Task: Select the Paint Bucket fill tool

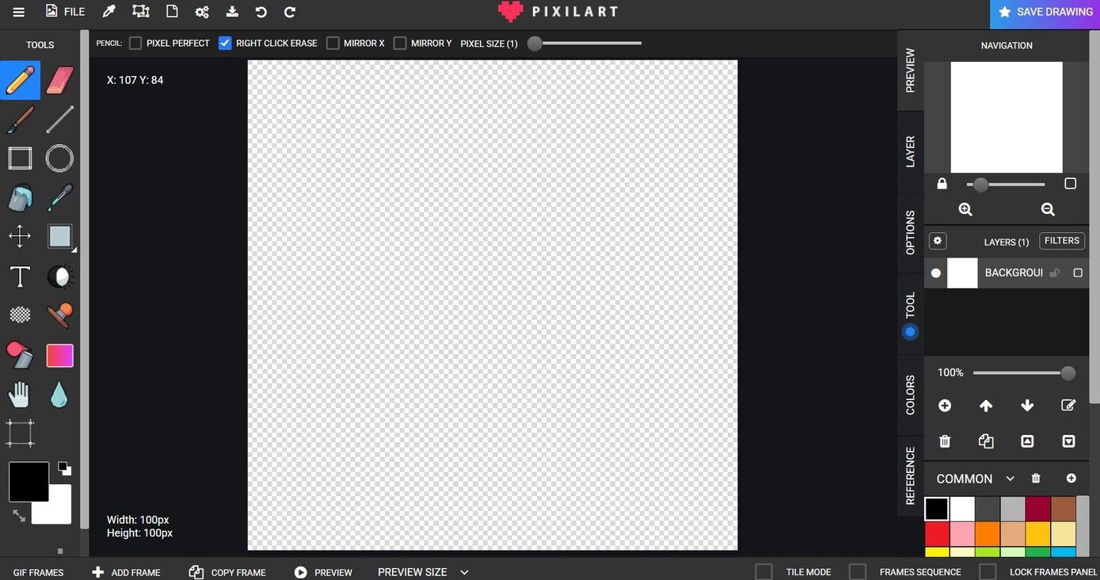Action: [20, 198]
